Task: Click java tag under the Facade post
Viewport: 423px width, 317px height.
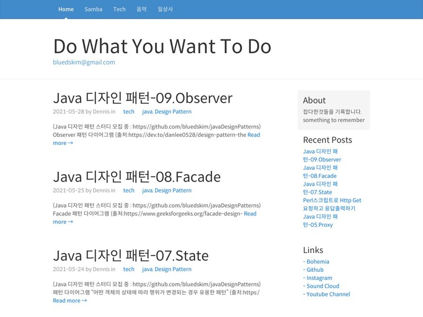Action: pyautogui.click(x=147, y=190)
